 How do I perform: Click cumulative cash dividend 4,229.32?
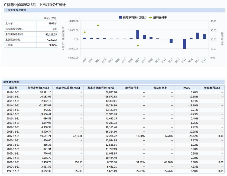[x=52, y=40]
